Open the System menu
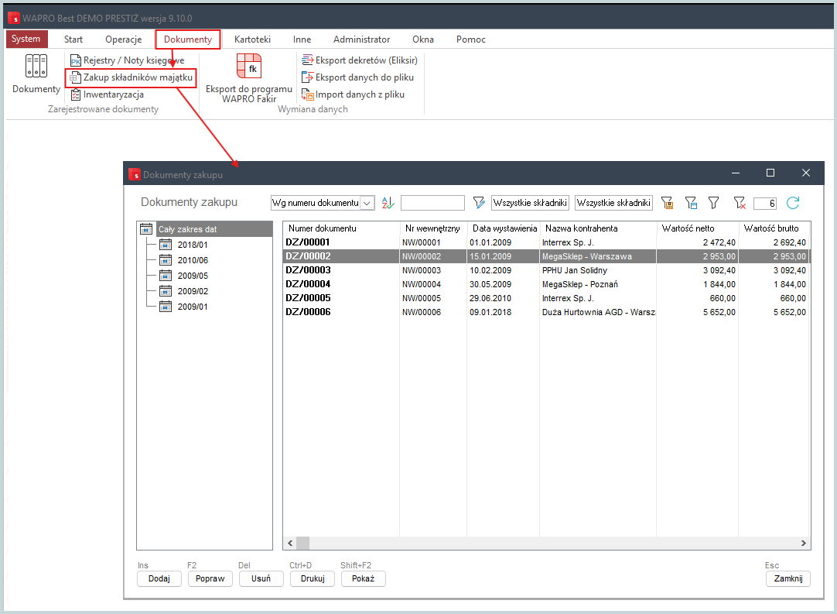Viewport: 837px width, 614px height. point(26,39)
